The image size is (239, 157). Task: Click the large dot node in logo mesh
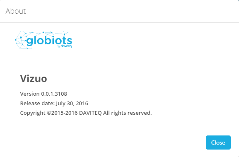click(x=21, y=38)
